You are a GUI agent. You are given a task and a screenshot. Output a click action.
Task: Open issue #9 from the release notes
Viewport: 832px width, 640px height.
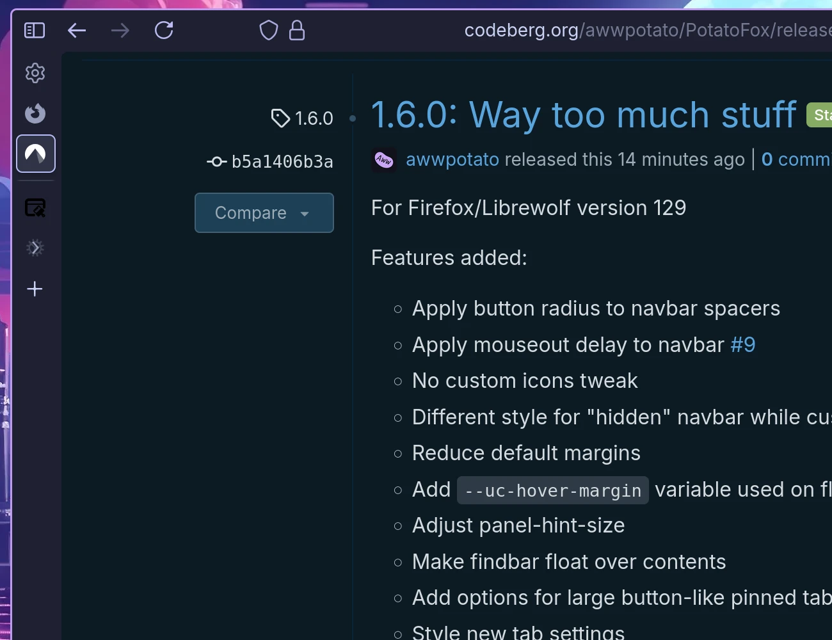(742, 344)
